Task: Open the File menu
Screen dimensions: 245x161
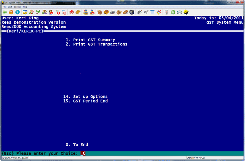Action: click(4, 7)
